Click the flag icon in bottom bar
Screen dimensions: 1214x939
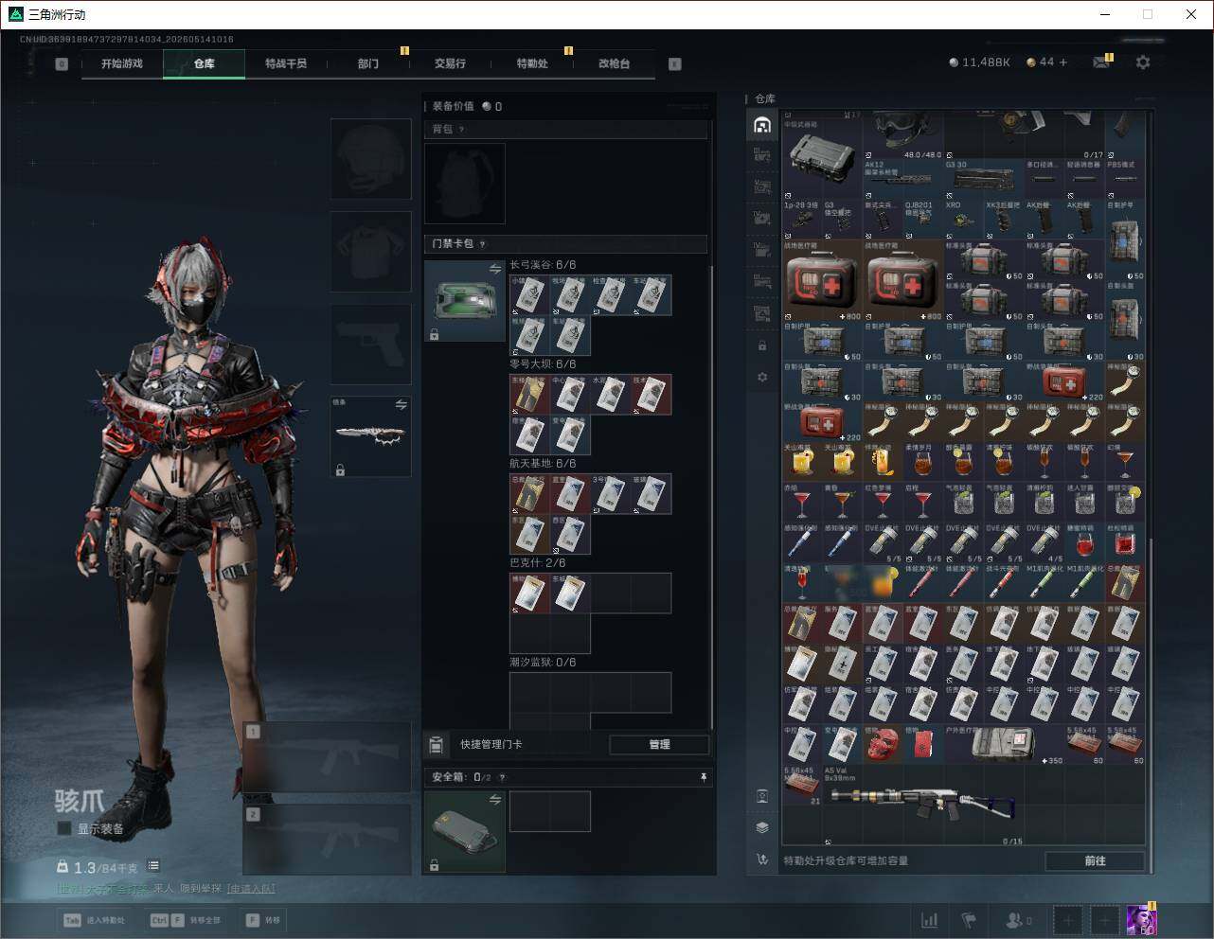tap(969, 920)
